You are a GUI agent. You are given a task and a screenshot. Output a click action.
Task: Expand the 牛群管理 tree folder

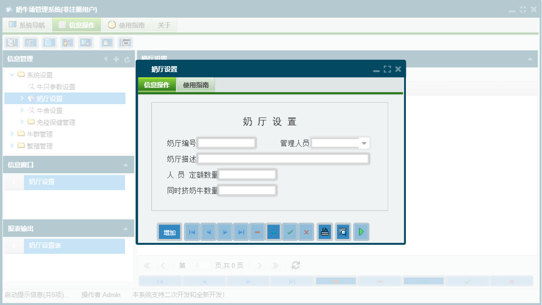pos(12,133)
